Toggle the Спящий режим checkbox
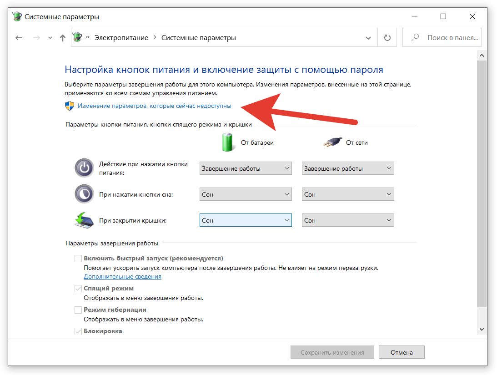Screen dimensions: 497x376 [x=78, y=289]
